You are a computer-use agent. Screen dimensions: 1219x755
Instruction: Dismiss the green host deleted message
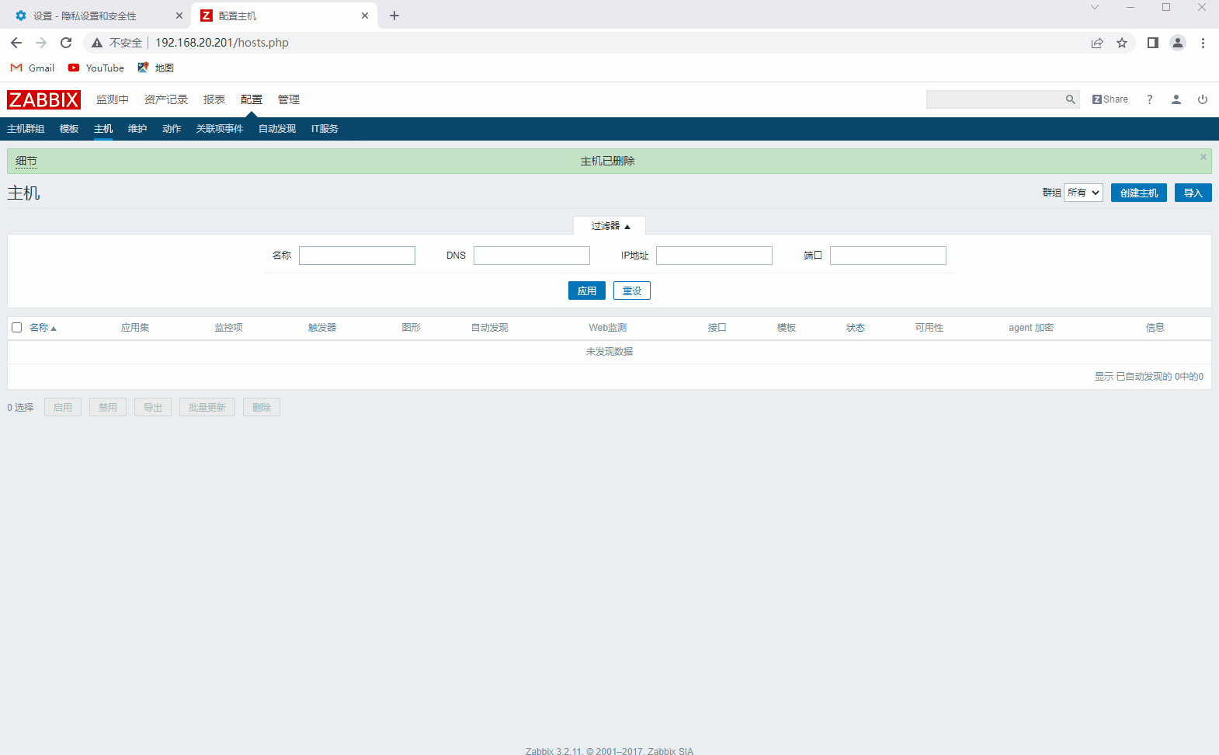click(x=1203, y=157)
